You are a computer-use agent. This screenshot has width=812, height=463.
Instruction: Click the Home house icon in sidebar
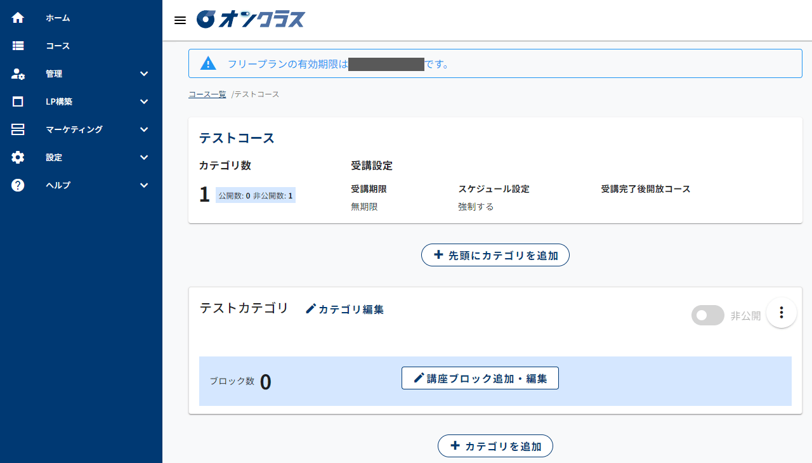pos(18,18)
